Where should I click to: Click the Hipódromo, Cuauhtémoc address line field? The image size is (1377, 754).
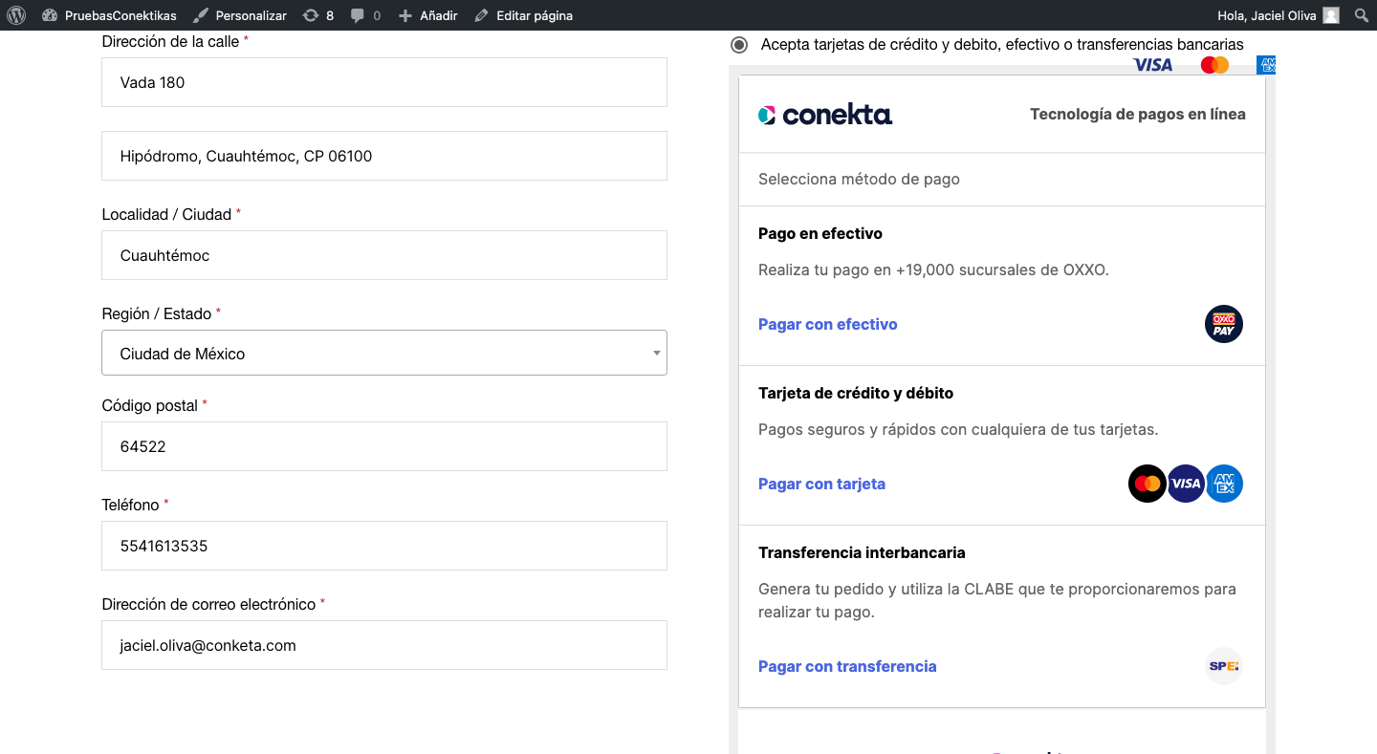point(384,156)
